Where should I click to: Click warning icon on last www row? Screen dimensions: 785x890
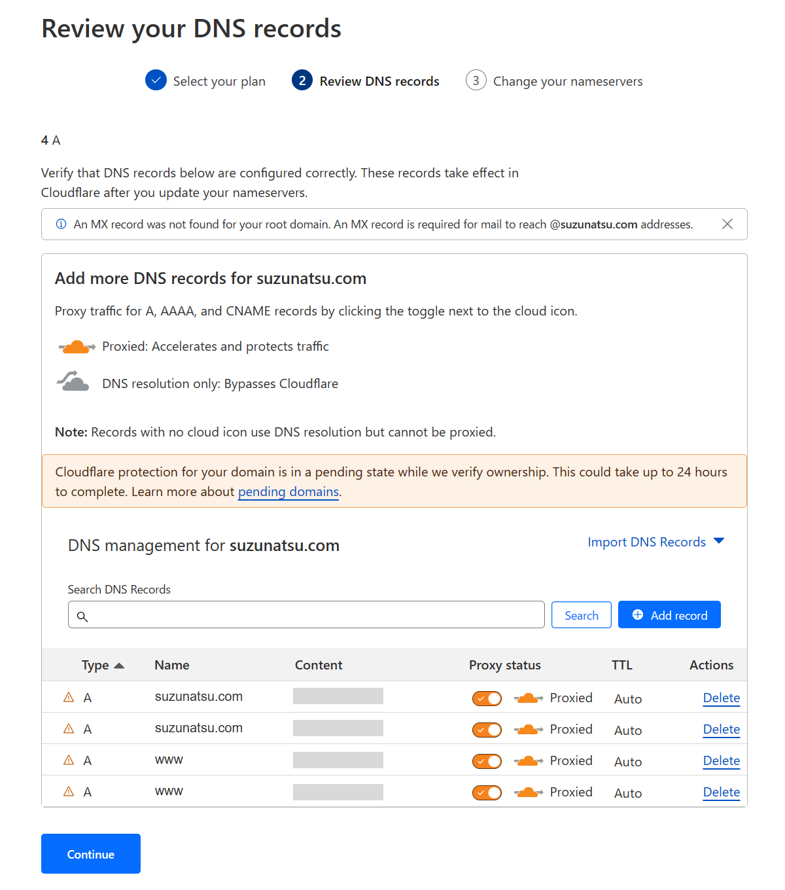pos(69,792)
